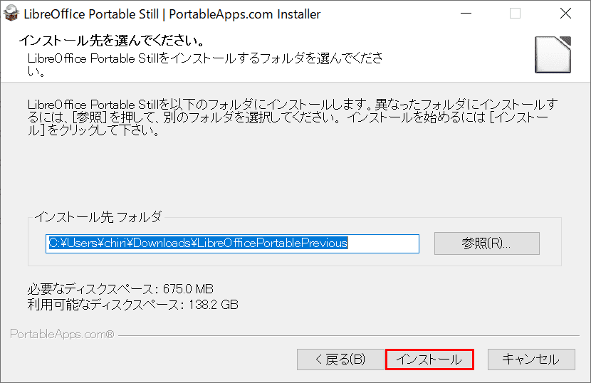Minimize the installer window
Screen dimensions: 591x383
[466, 14]
